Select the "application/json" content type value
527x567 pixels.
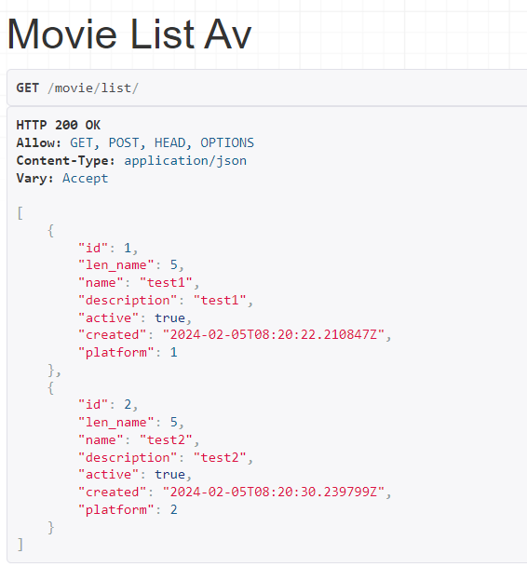[185, 161]
